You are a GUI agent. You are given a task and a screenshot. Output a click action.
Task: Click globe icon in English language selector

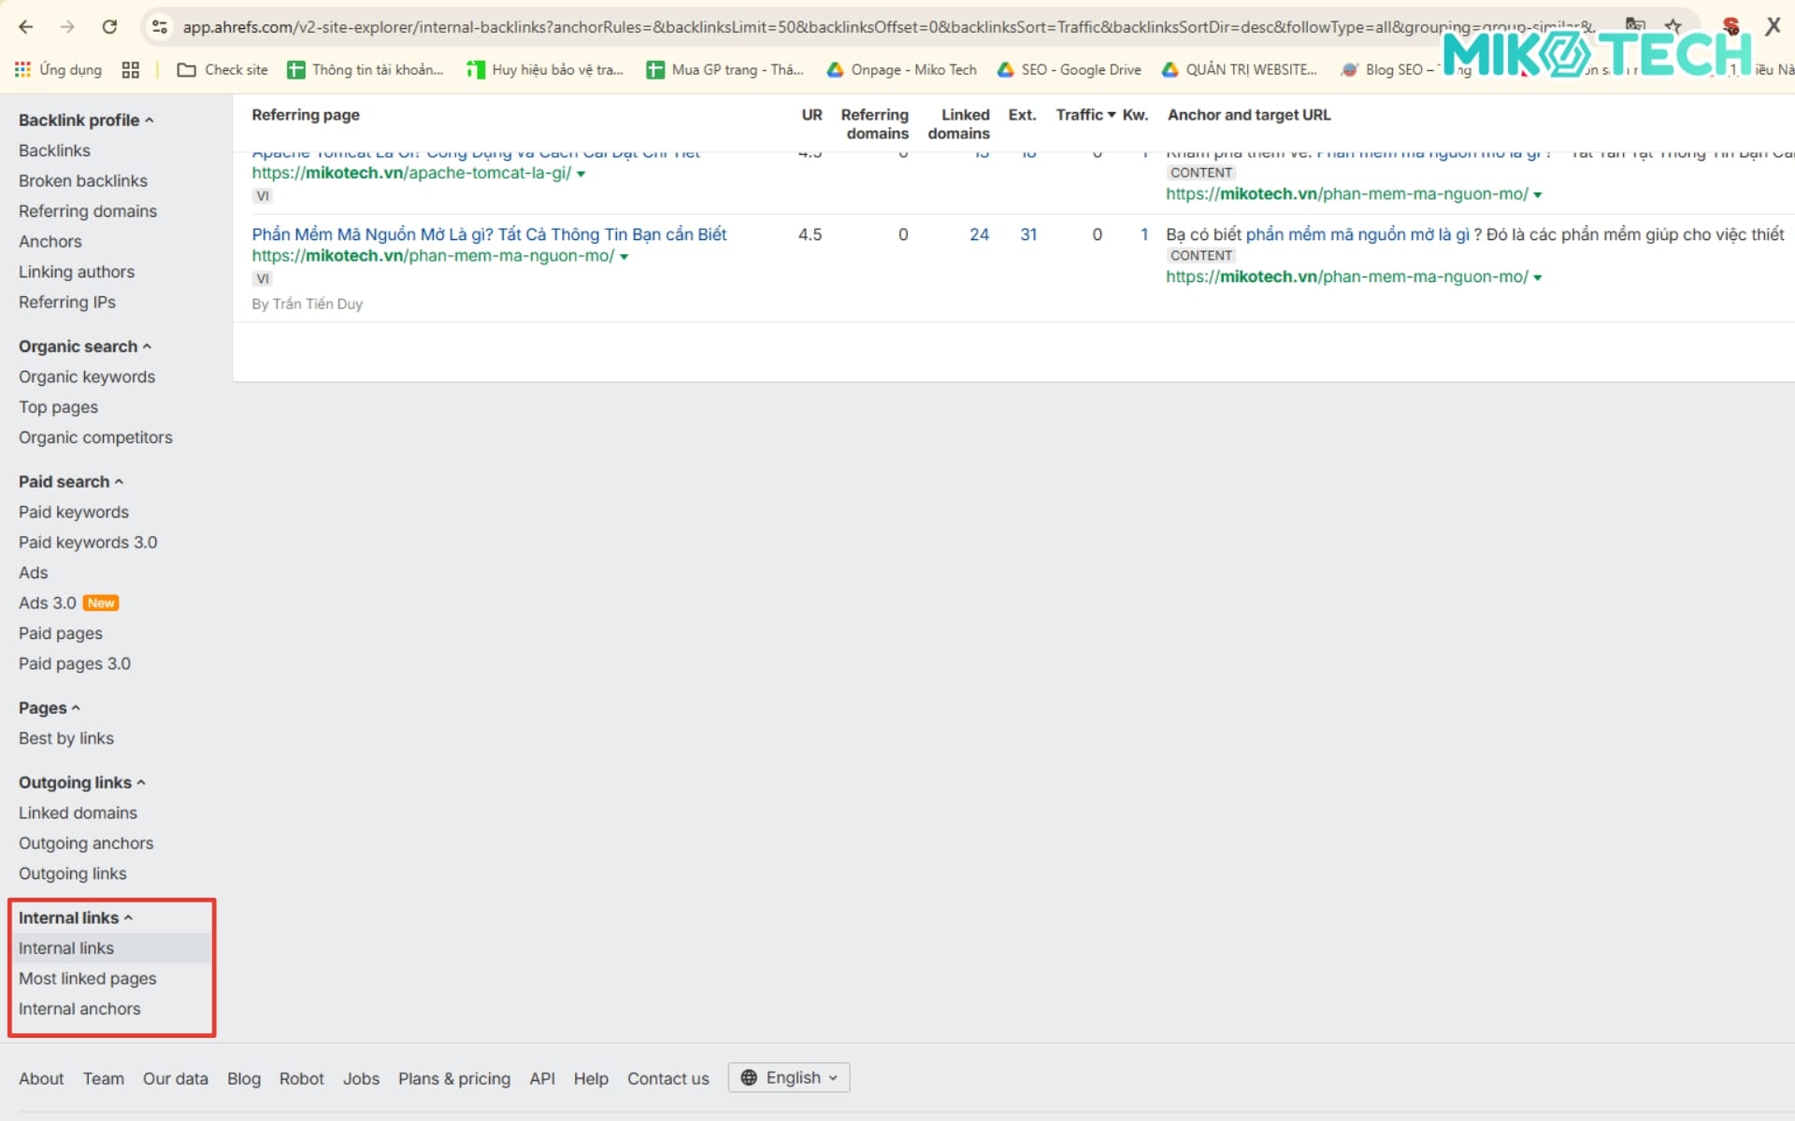click(x=749, y=1078)
